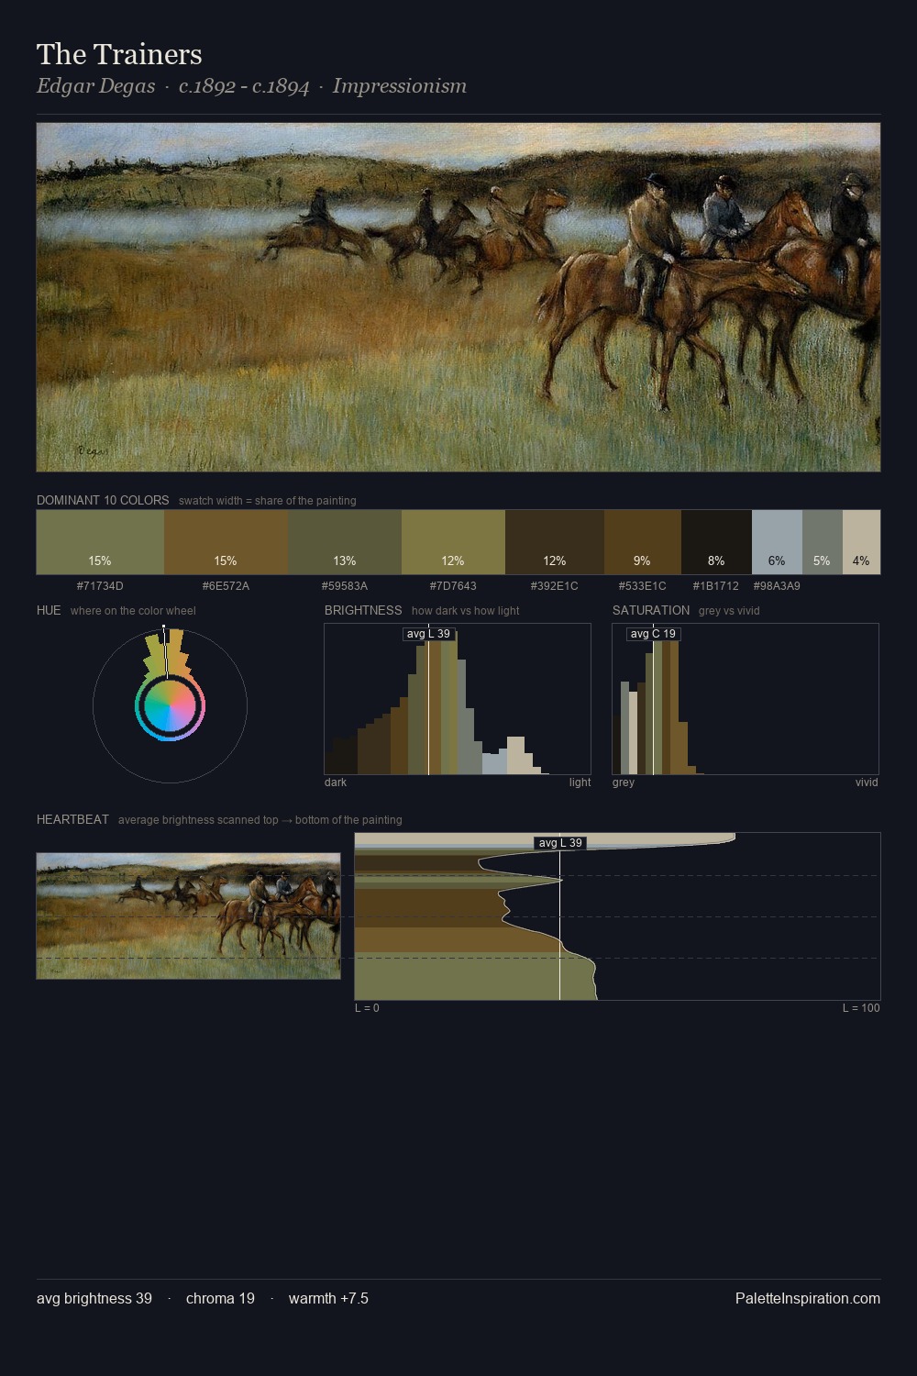The width and height of the screenshot is (917, 1376).
Task: Click the 'vivid' saturation axis label
Action: 867,782
